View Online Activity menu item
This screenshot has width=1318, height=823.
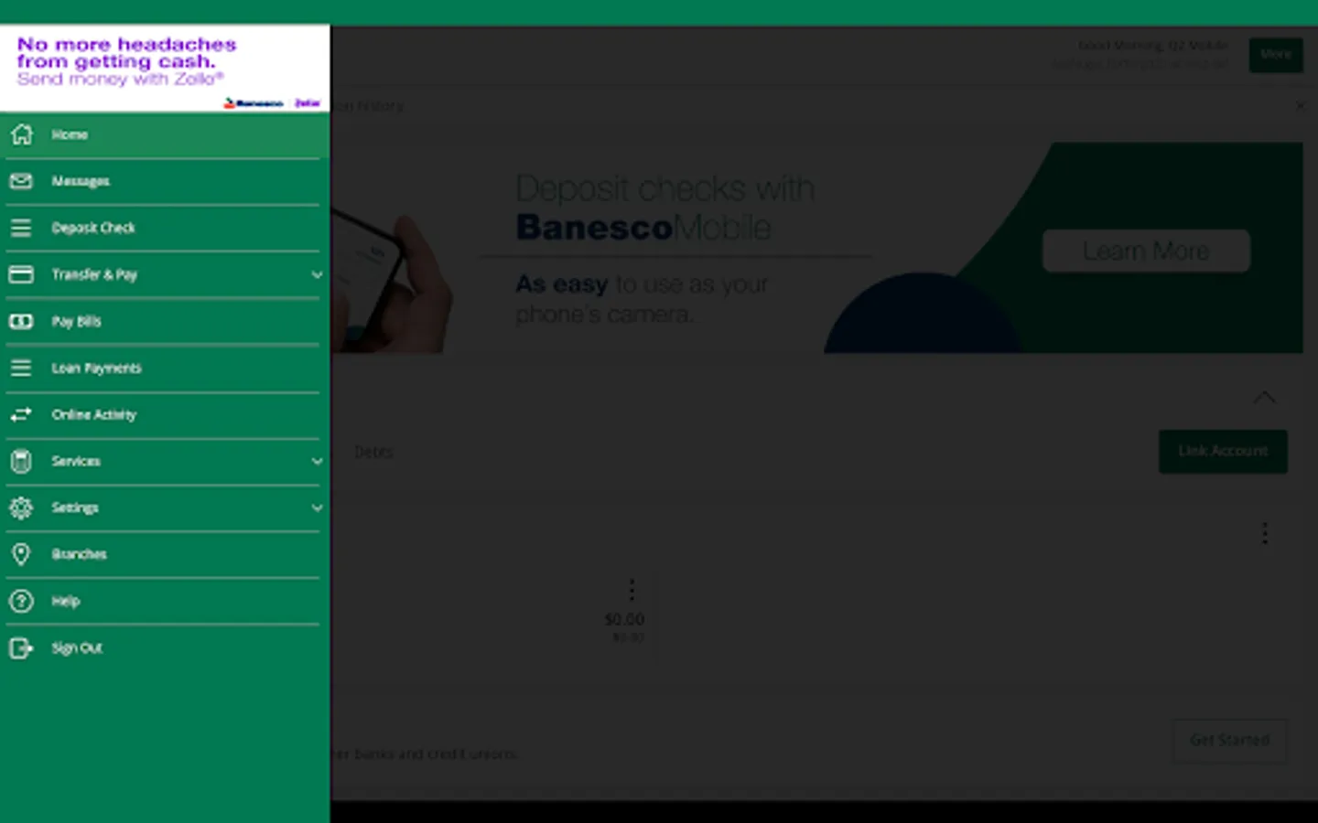point(165,414)
